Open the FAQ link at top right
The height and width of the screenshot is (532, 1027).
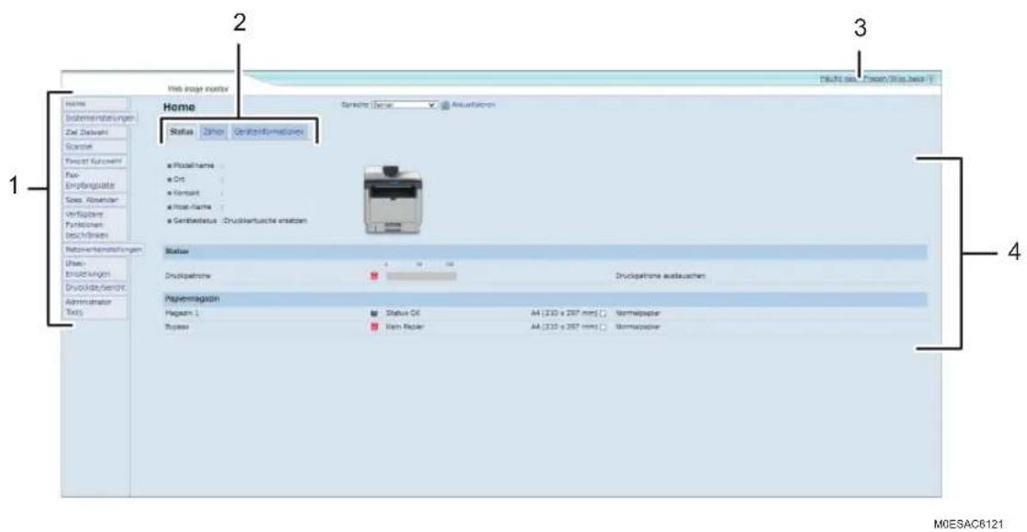coord(873,78)
